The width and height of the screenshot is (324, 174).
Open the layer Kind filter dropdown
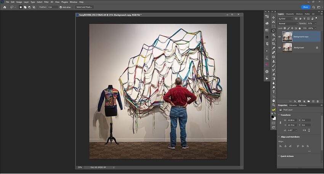(x=287, y=19)
